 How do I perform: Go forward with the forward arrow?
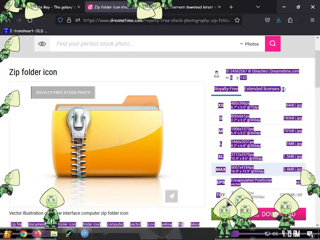[19, 20]
